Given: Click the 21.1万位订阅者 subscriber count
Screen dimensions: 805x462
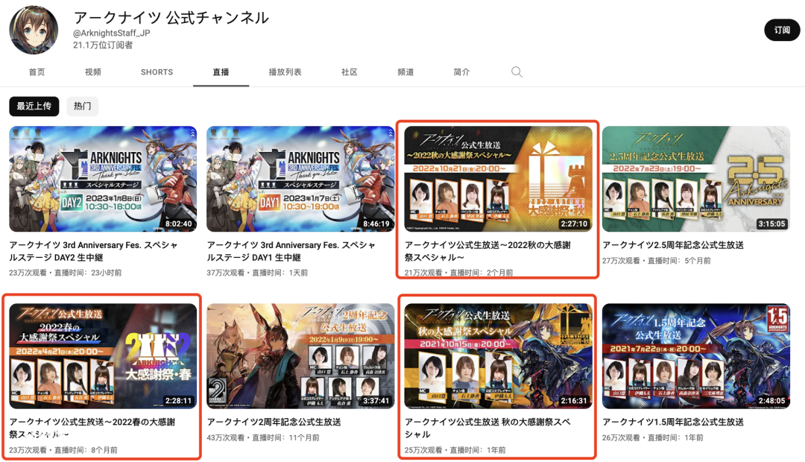Looking at the screenshot, I should (103, 45).
